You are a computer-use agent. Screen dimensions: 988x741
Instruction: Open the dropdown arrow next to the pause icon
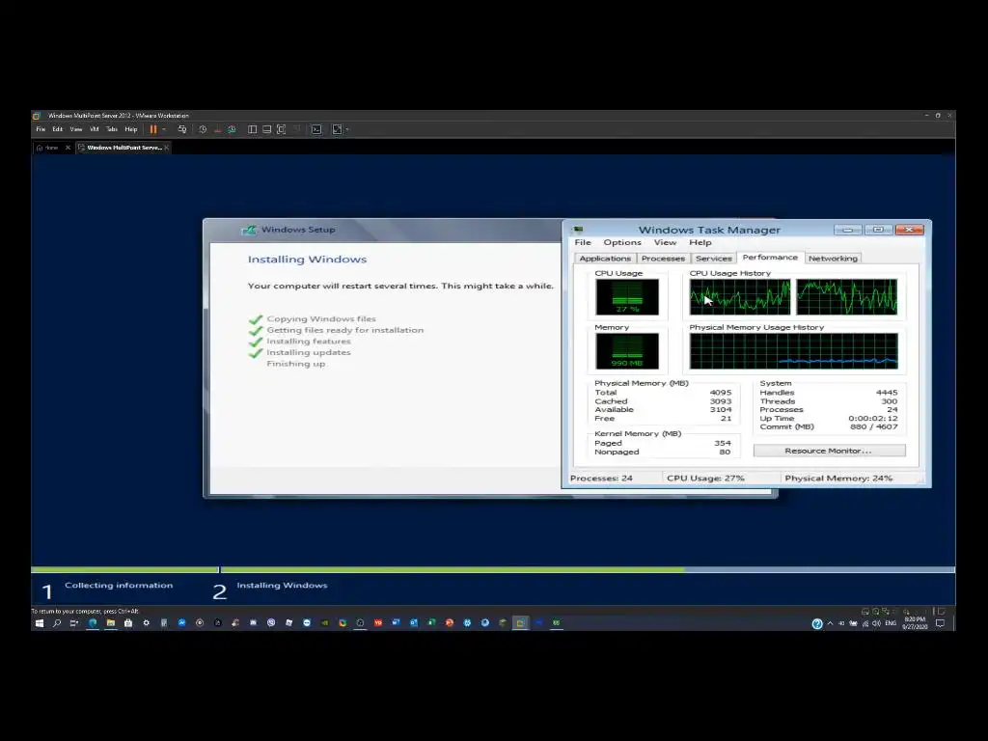click(x=164, y=129)
